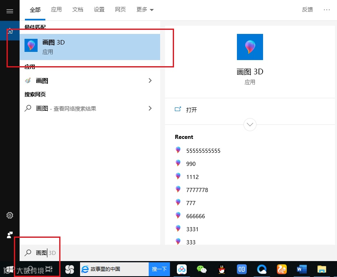Select 画图 web search result

90,108
